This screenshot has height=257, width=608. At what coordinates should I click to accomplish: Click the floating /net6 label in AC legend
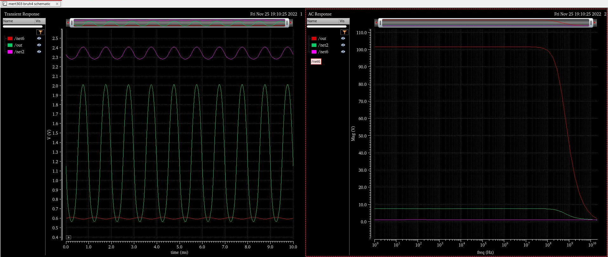[316, 61]
